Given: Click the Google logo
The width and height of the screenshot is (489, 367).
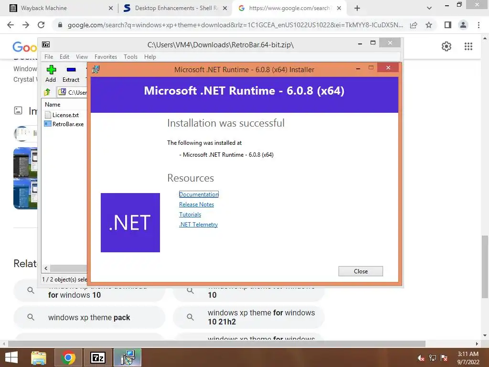Looking at the screenshot, I should (x=25, y=47).
